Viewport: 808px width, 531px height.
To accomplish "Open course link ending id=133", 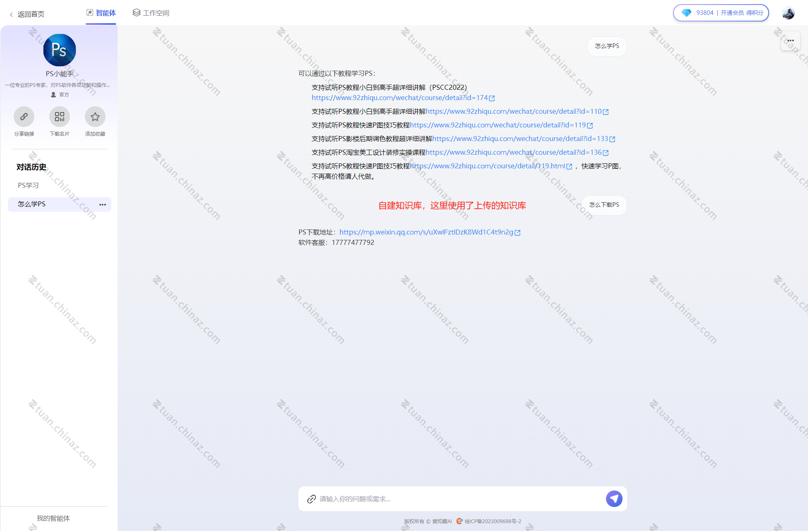I will [520, 139].
